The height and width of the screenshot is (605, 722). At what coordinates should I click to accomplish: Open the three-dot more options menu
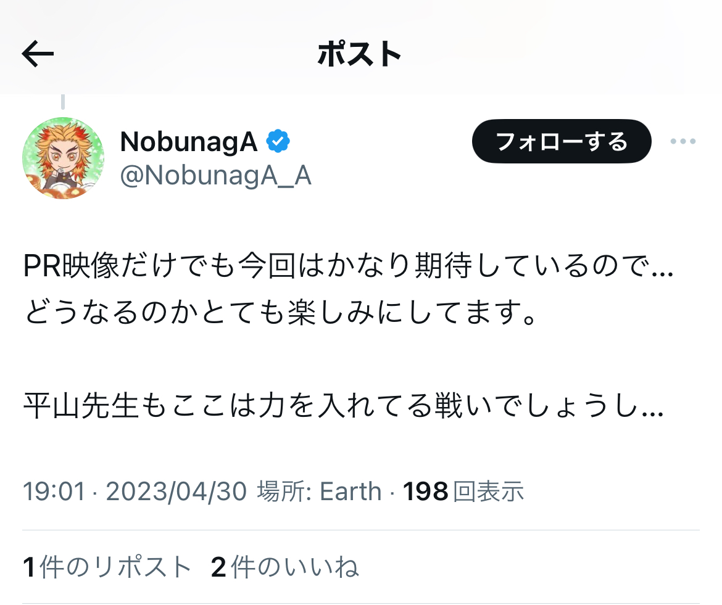coord(683,141)
